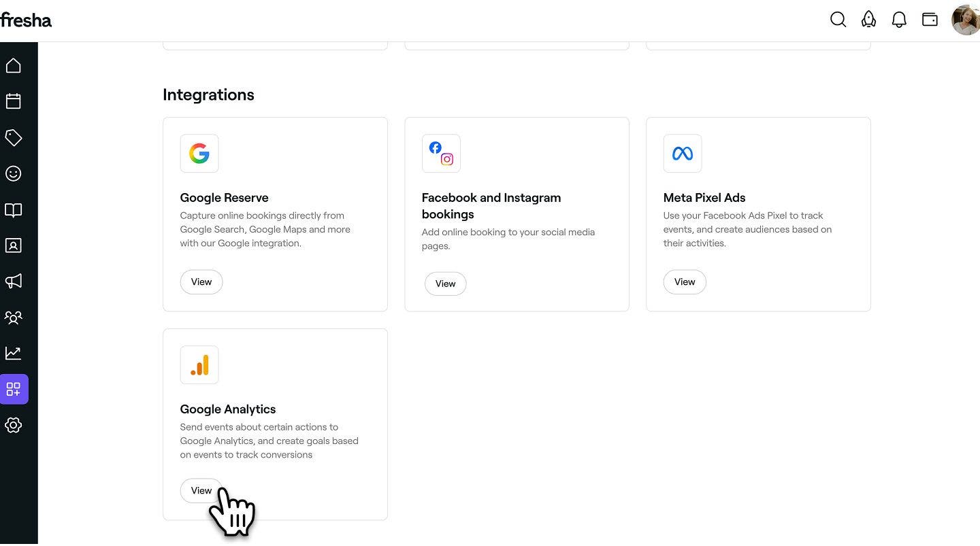Open the Settings gear icon in sidebar
980x546 pixels.
point(14,425)
